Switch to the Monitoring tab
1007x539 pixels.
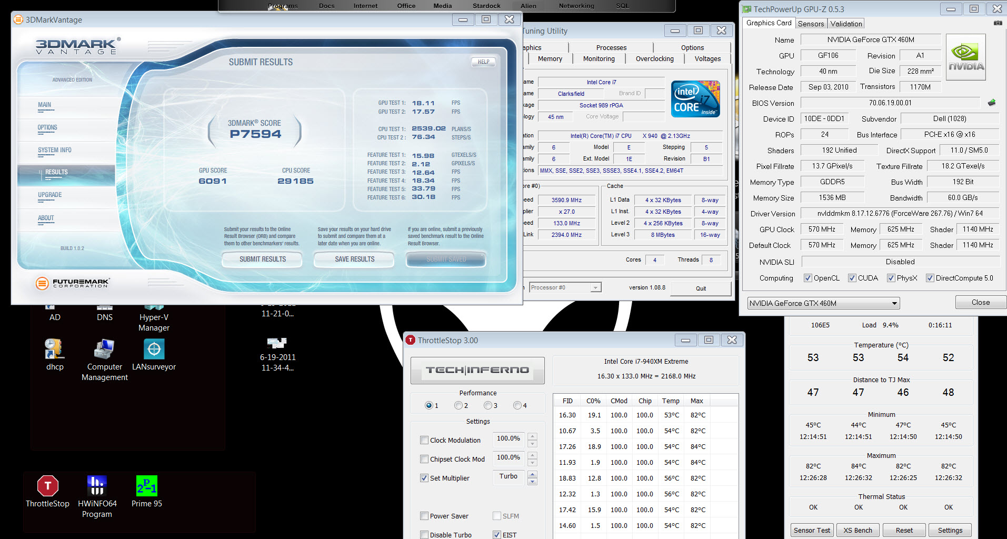[599, 59]
